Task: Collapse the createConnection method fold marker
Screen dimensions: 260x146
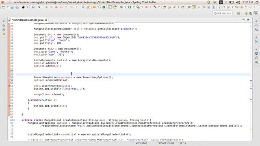Action: (15, 120)
